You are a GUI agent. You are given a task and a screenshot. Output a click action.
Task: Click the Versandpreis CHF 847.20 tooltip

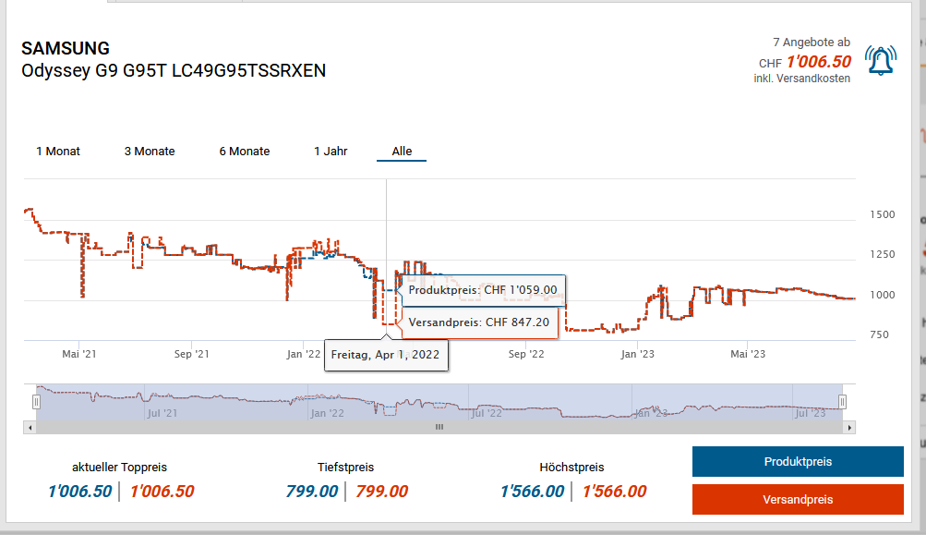[479, 322]
